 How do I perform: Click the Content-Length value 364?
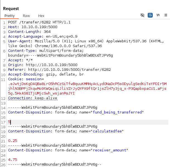(47, 32)
